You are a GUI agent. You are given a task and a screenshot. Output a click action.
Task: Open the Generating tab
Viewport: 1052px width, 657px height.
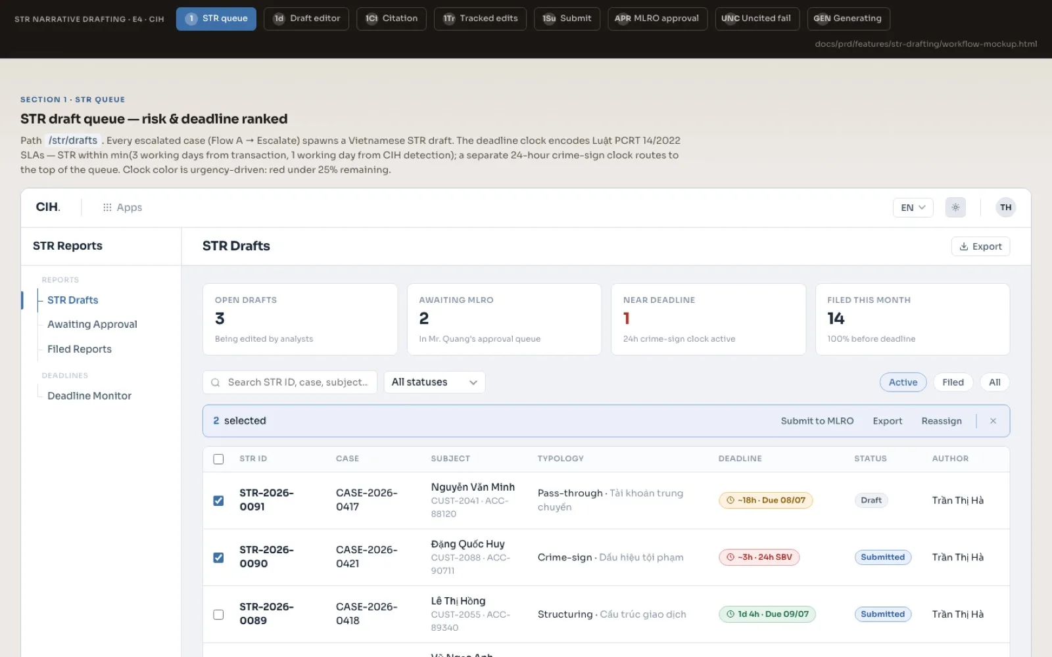[x=849, y=18]
